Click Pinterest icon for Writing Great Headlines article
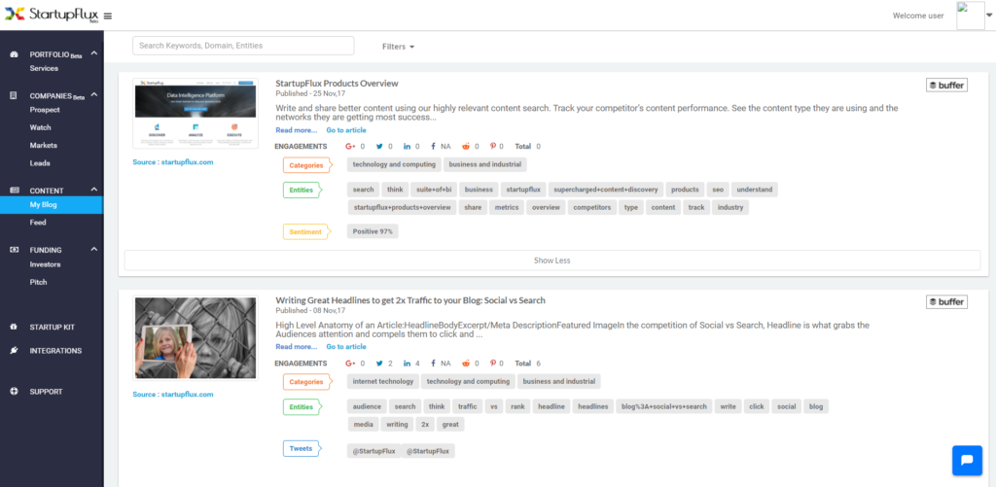 pyautogui.click(x=493, y=364)
